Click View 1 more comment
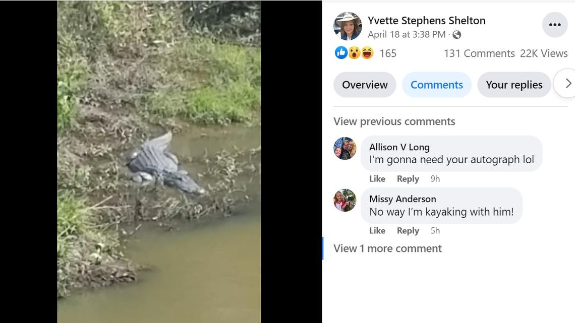Image resolution: width=575 pixels, height=323 pixels. click(387, 248)
